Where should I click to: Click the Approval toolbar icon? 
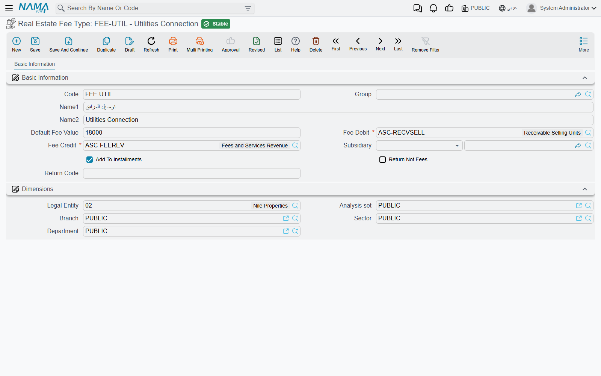tap(231, 44)
